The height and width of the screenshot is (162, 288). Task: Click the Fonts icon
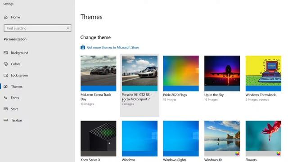point(6,98)
